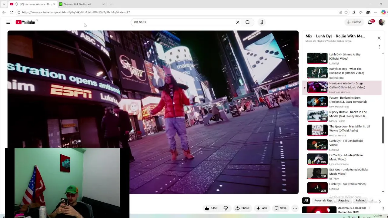The image size is (388, 218).
Task: Open the EST Gee - Undefeated thumbnail
Action: click(x=317, y=173)
